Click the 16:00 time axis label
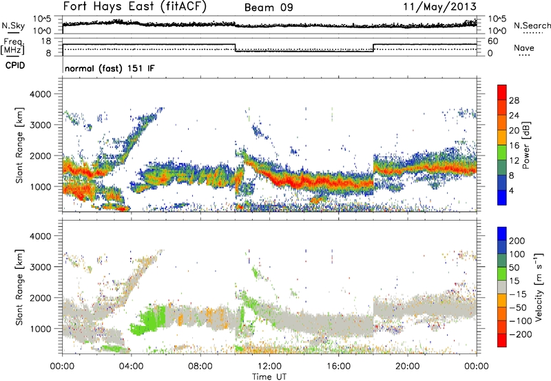The height and width of the screenshot is (381, 551). tap(338, 367)
